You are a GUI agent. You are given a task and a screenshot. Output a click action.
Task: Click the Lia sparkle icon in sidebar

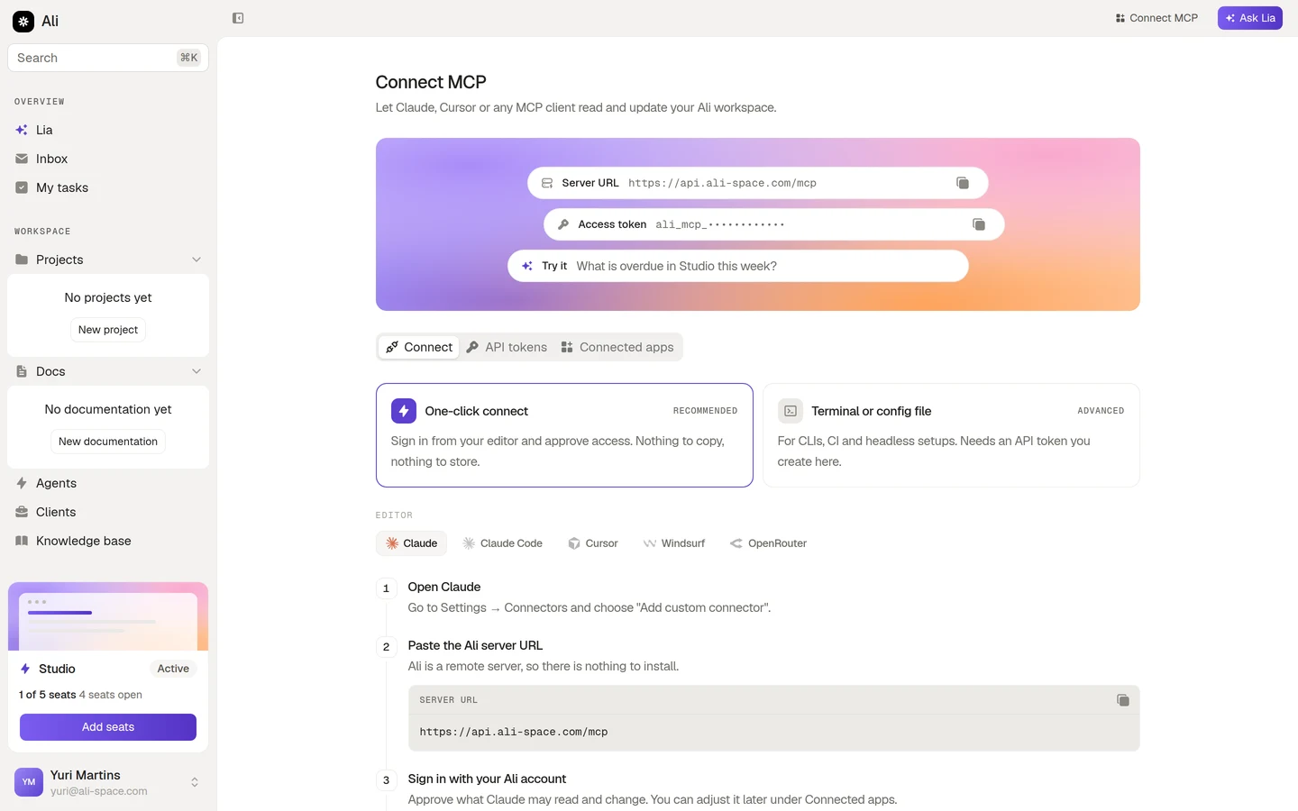[x=22, y=130]
